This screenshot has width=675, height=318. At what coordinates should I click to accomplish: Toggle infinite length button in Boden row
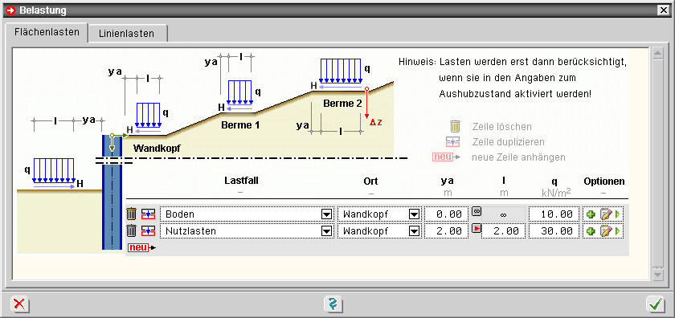pyautogui.click(x=477, y=211)
